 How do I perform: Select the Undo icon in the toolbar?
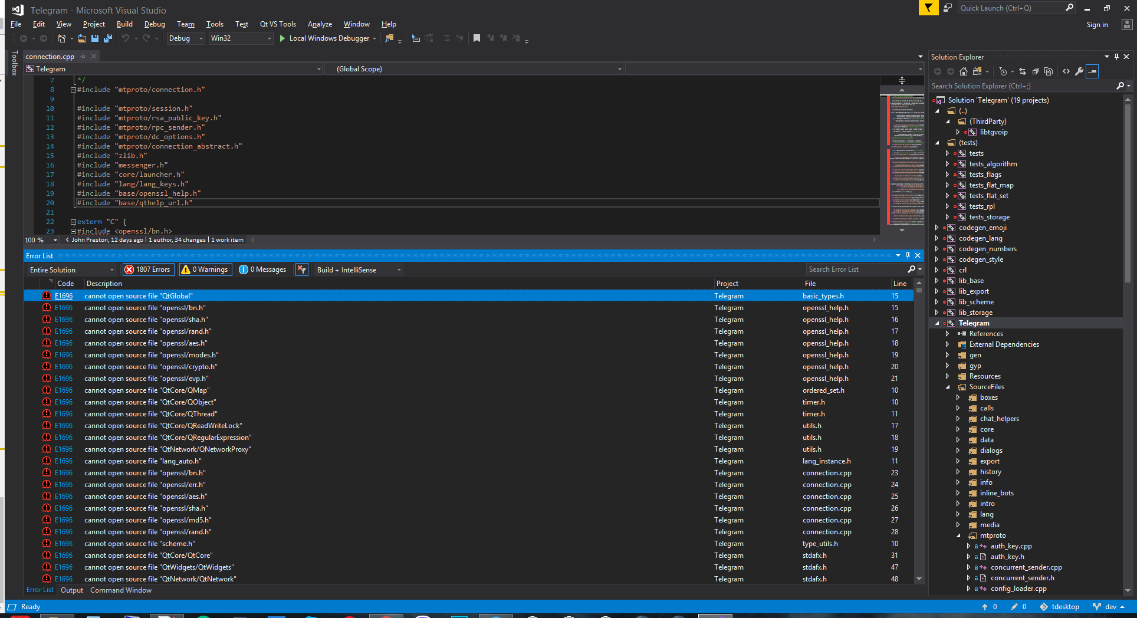pyautogui.click(x=125, y=38)
